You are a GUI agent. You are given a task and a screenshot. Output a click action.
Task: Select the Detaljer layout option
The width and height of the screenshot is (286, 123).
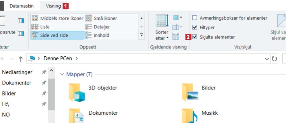tap(98, 27)
